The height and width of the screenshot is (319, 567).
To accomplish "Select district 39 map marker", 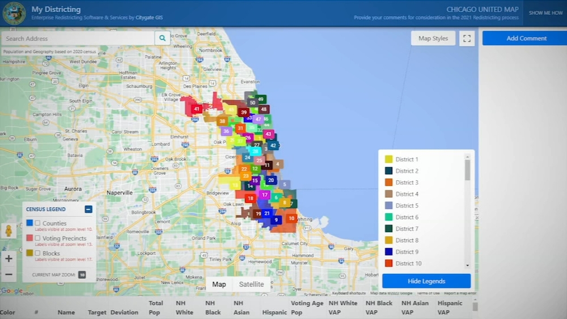I will tap(244, 112).
